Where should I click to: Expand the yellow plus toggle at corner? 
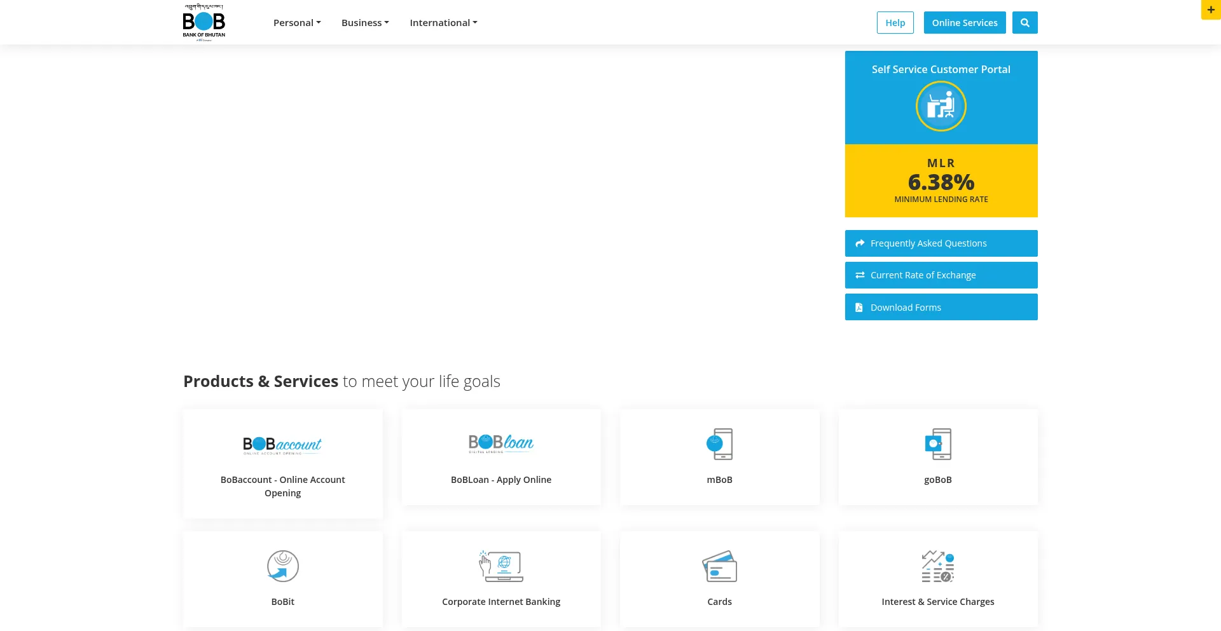pos(1211,10)
